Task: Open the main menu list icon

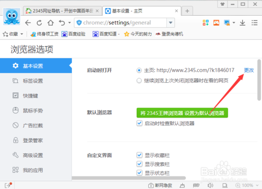Action: [255, 23]
